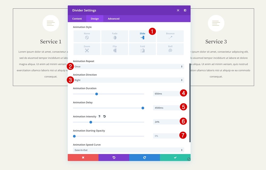Switch to the Advanced tab
266x170 pixels.
(x=114, y=19)
